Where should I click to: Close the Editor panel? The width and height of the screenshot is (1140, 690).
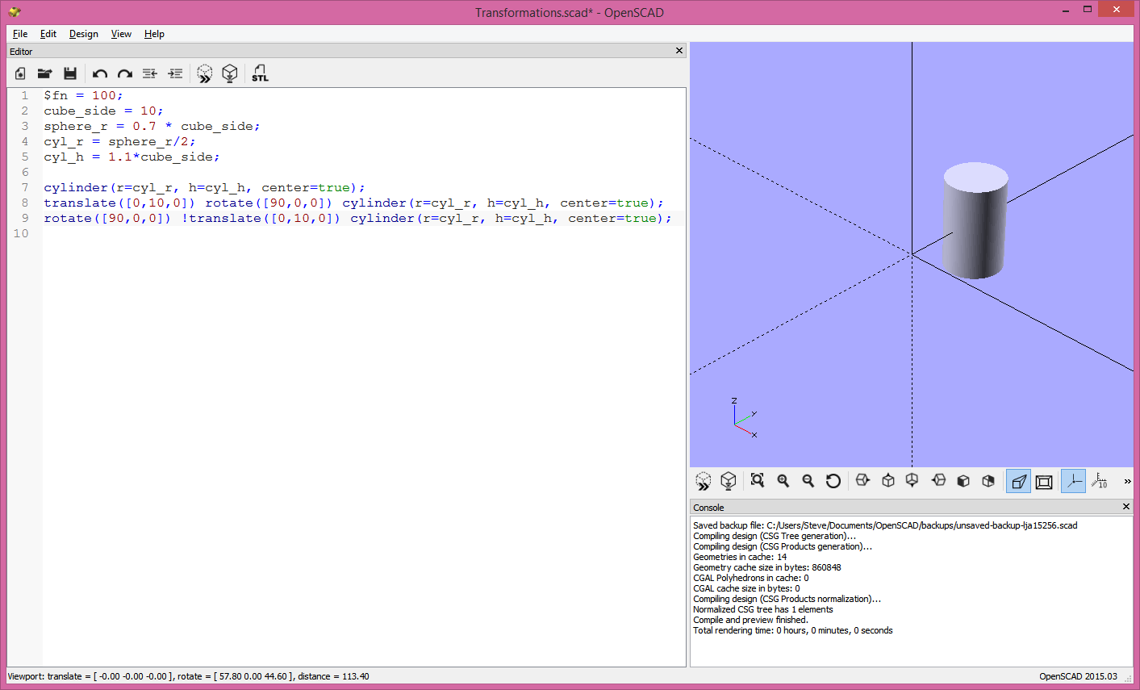(679, 51)
